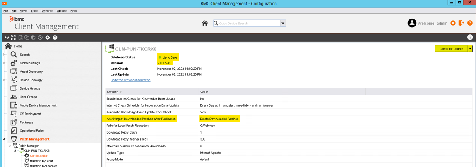Click the Delete Downloaded Patches value

click(219, 119)
